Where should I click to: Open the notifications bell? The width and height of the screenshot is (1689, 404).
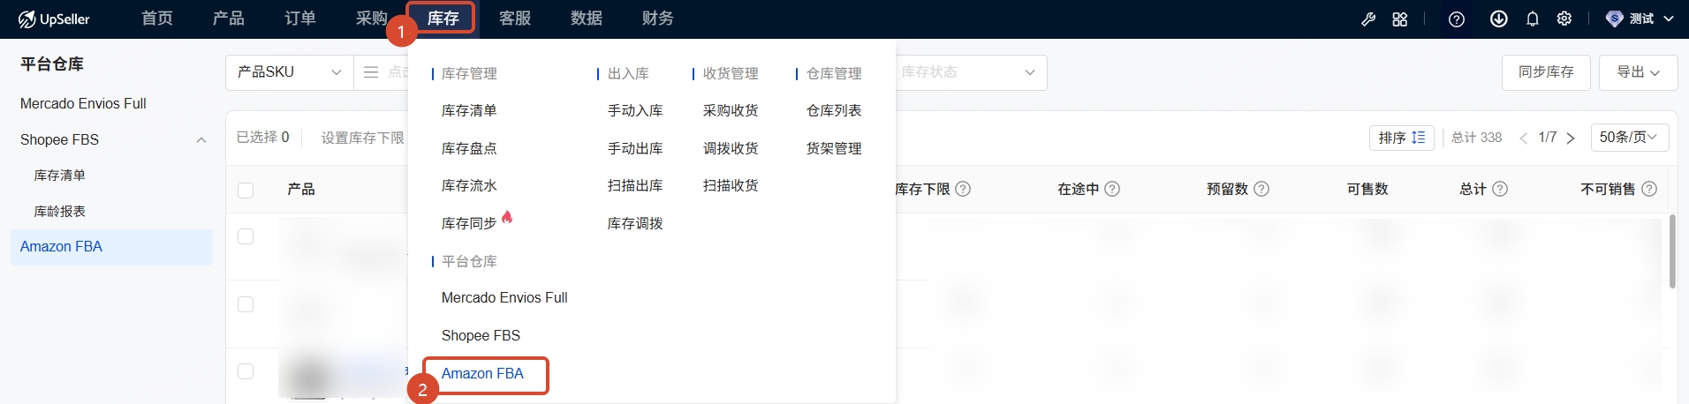(x=1533, y=19)
